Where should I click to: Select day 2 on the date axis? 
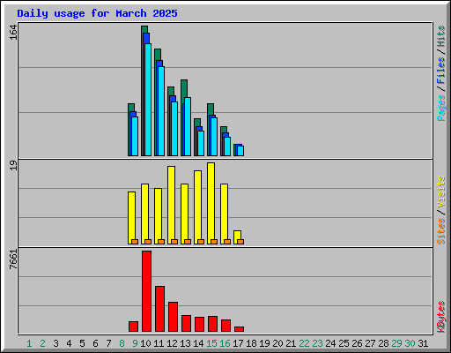click(42, 343)
